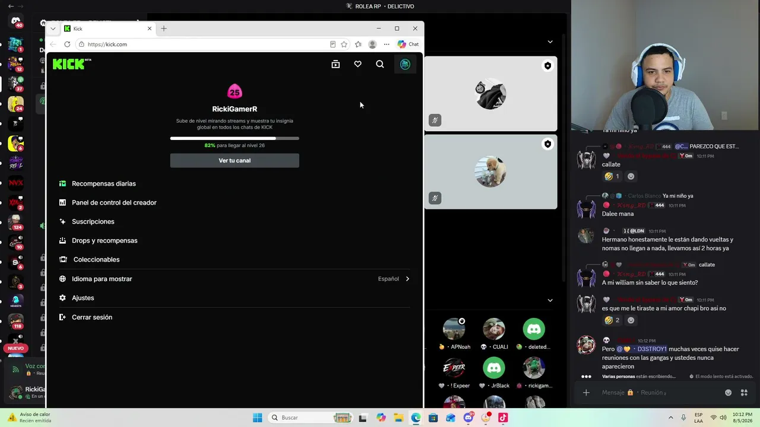Open the Ajustes menu item
Image resolution: width=760 pixels, height=427 pixels.
pos(83,298)
